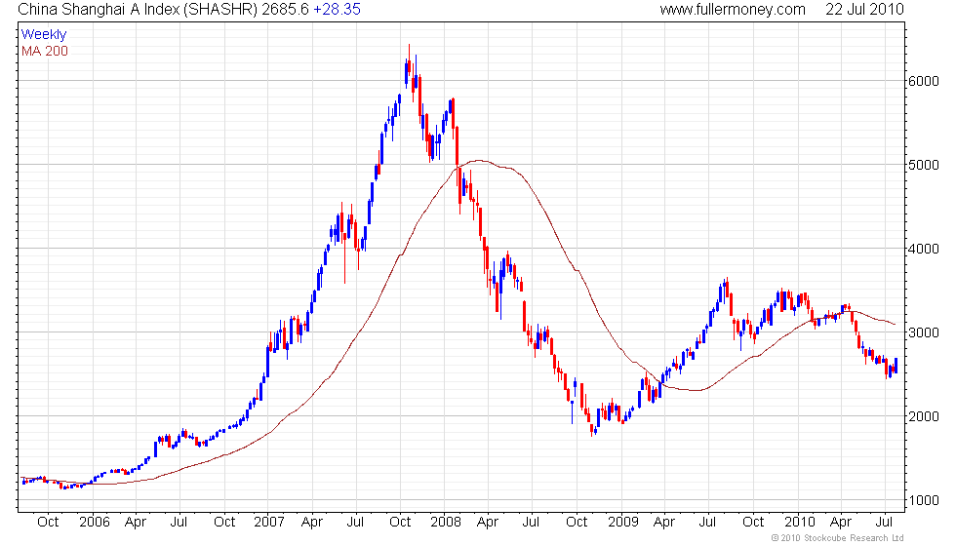Click the 2008 year label on time axis
Screen dimensions: 956x546
tap(446, 522)
